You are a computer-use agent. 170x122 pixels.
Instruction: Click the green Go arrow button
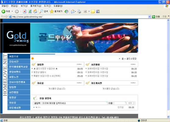pyautogui.click(x=153, y=17)
